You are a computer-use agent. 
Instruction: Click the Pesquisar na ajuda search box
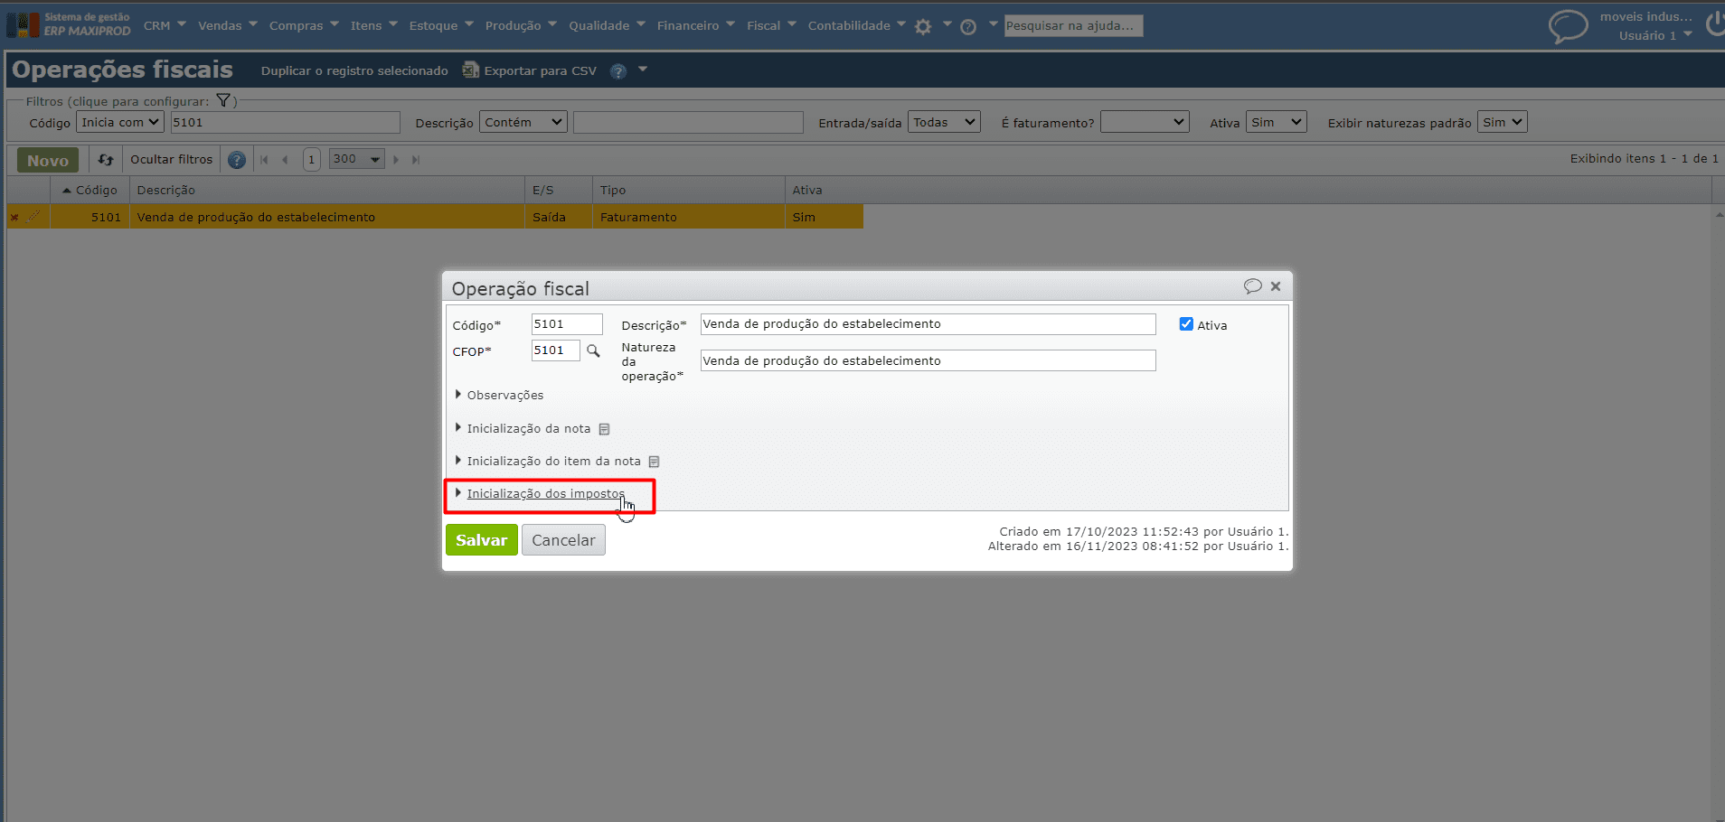coord(1073,25)
